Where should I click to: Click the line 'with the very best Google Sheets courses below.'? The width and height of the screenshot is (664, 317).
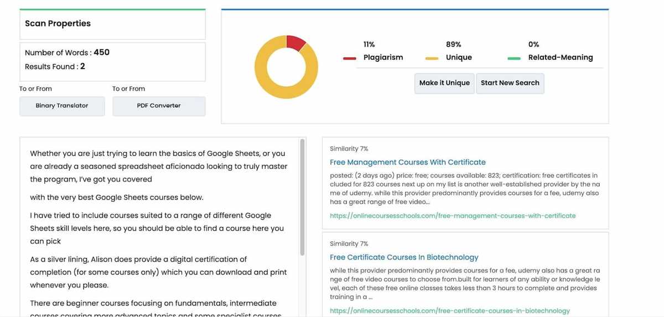coord(117,198)
